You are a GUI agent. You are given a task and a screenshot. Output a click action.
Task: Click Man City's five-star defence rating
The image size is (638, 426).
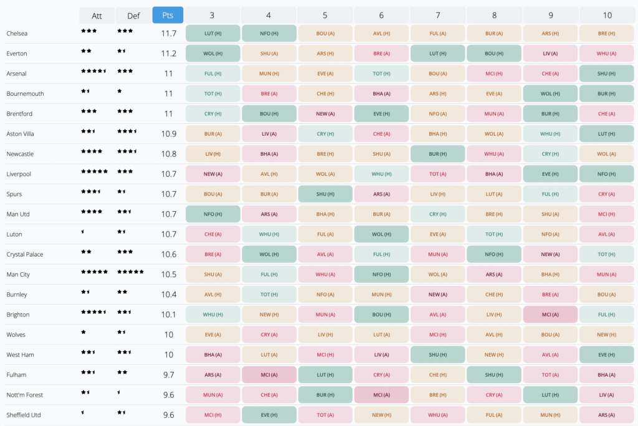pyautogui.click(x=130, y=272)
